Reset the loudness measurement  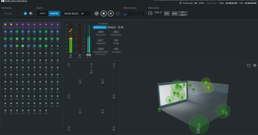119,27
